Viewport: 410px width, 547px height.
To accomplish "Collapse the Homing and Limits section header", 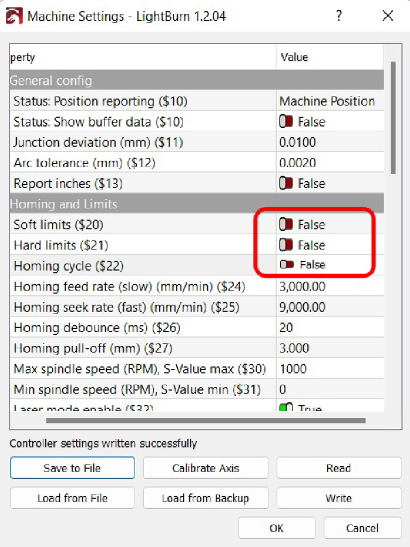I will tap(64, 205).
